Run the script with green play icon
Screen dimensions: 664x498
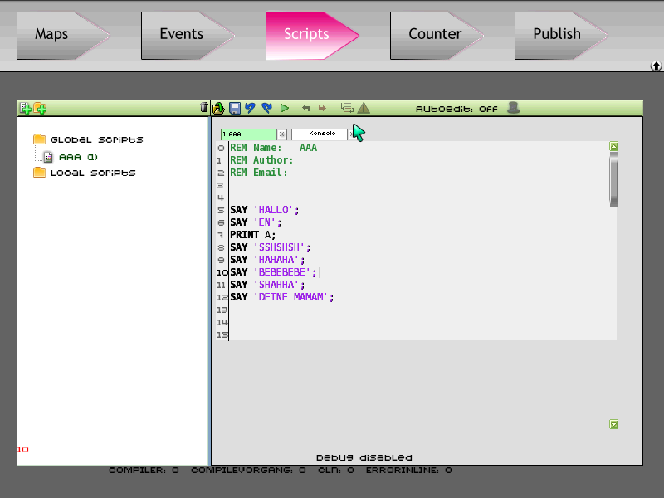[x=285, y=108]
